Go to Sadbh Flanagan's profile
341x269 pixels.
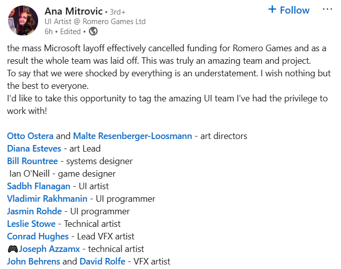39,186
